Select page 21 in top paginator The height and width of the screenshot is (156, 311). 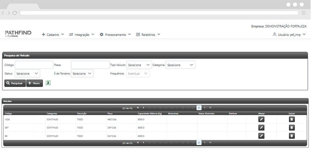[199, 108]
